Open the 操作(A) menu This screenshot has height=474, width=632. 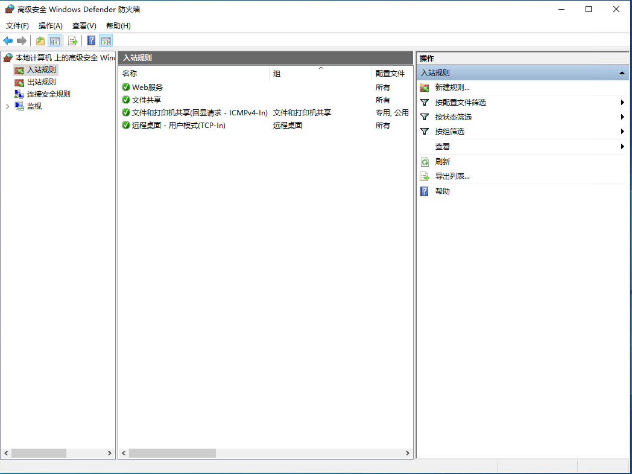point(51,26)
